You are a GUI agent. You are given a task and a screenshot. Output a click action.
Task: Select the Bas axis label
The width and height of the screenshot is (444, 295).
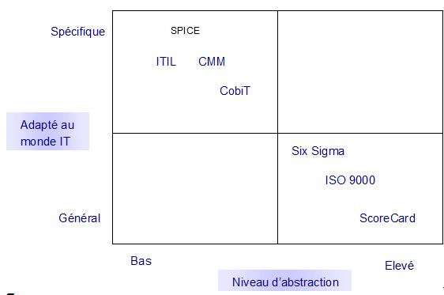point(141,261)
